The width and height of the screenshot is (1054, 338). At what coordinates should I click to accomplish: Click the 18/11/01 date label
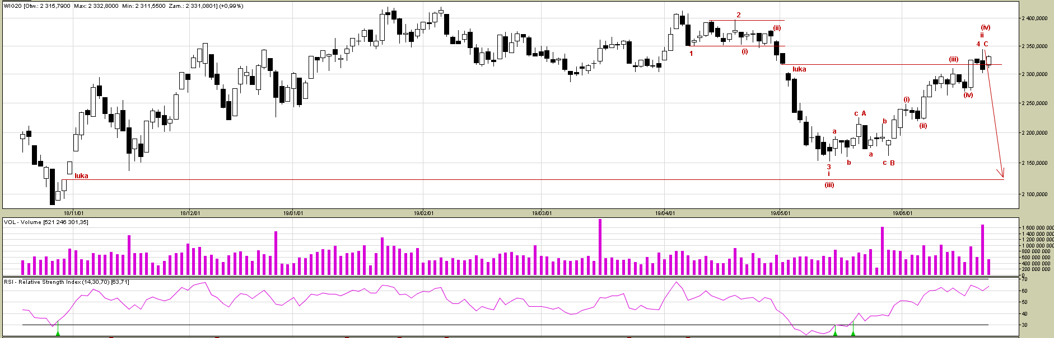(x=73, y=213)
